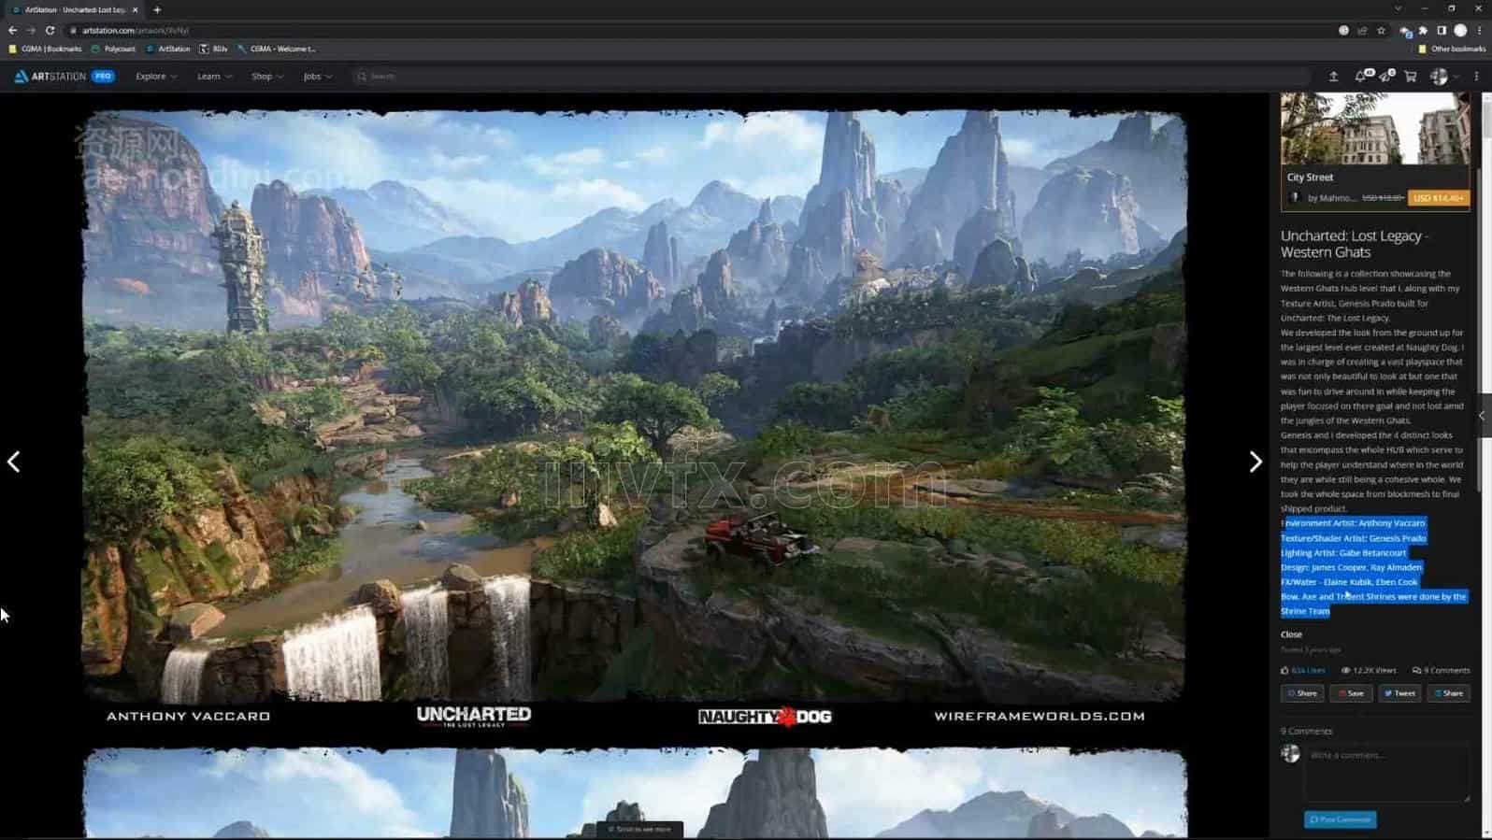Reload the page

coord(50,30)
